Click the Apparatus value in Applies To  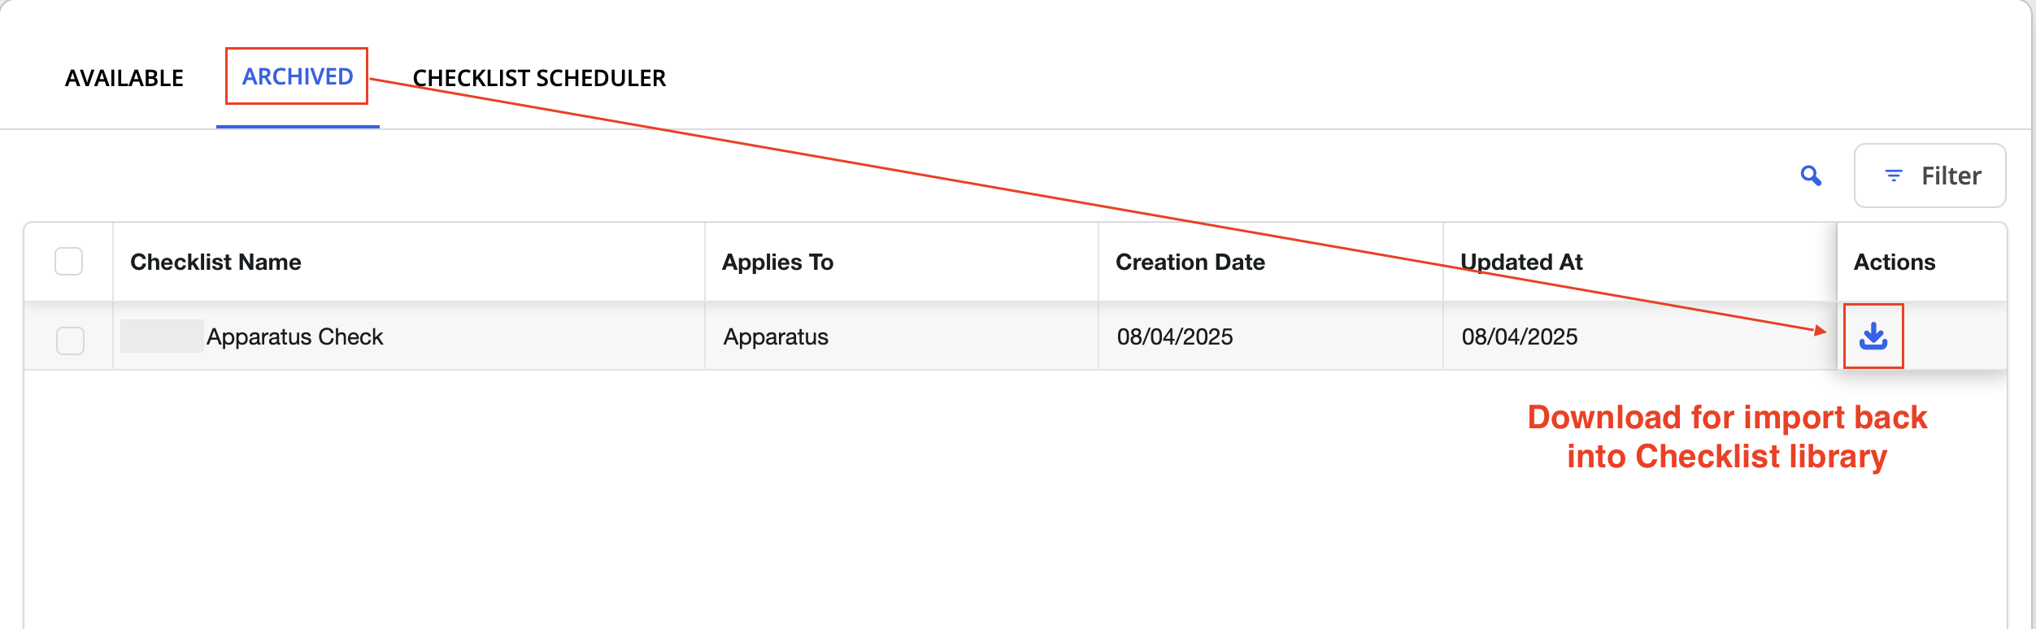coord(776,336)
